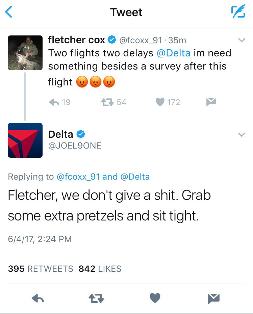The width and height of the screenshot is (253, 314).
Task: Open the @JOEL9ONE profile handle
Action: [75, 146]
